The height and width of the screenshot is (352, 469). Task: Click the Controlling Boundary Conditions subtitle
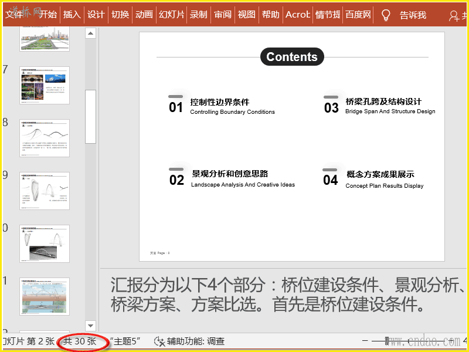pos(232,112)
